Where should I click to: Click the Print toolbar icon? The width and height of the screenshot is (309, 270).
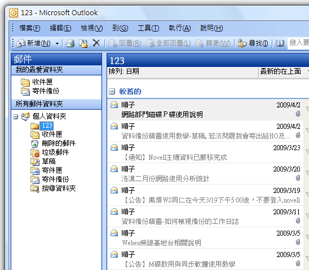tap(70, 43)
